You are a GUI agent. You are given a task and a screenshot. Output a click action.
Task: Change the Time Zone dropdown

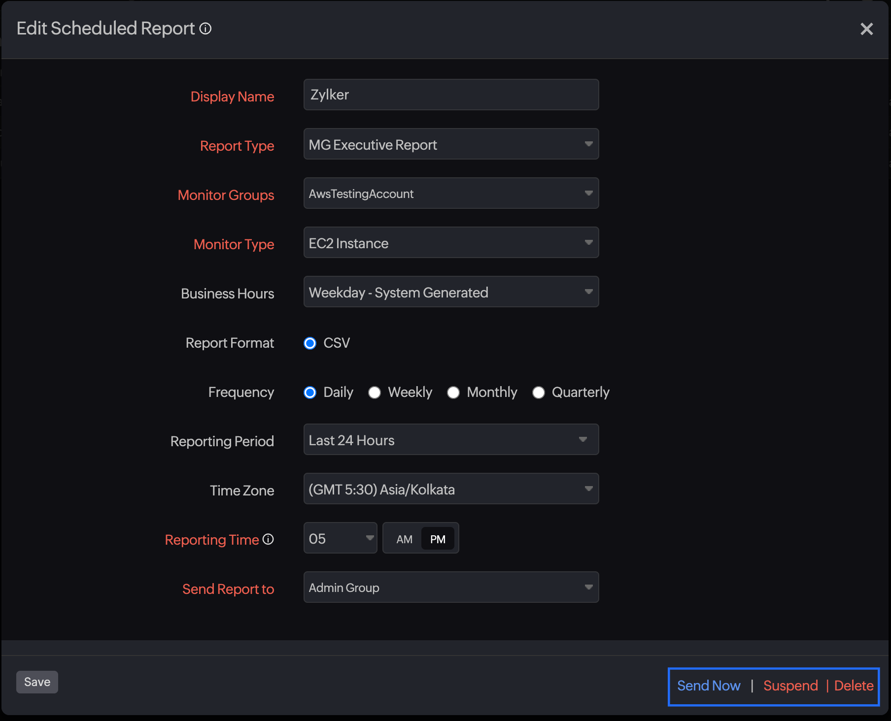[451, 489]
